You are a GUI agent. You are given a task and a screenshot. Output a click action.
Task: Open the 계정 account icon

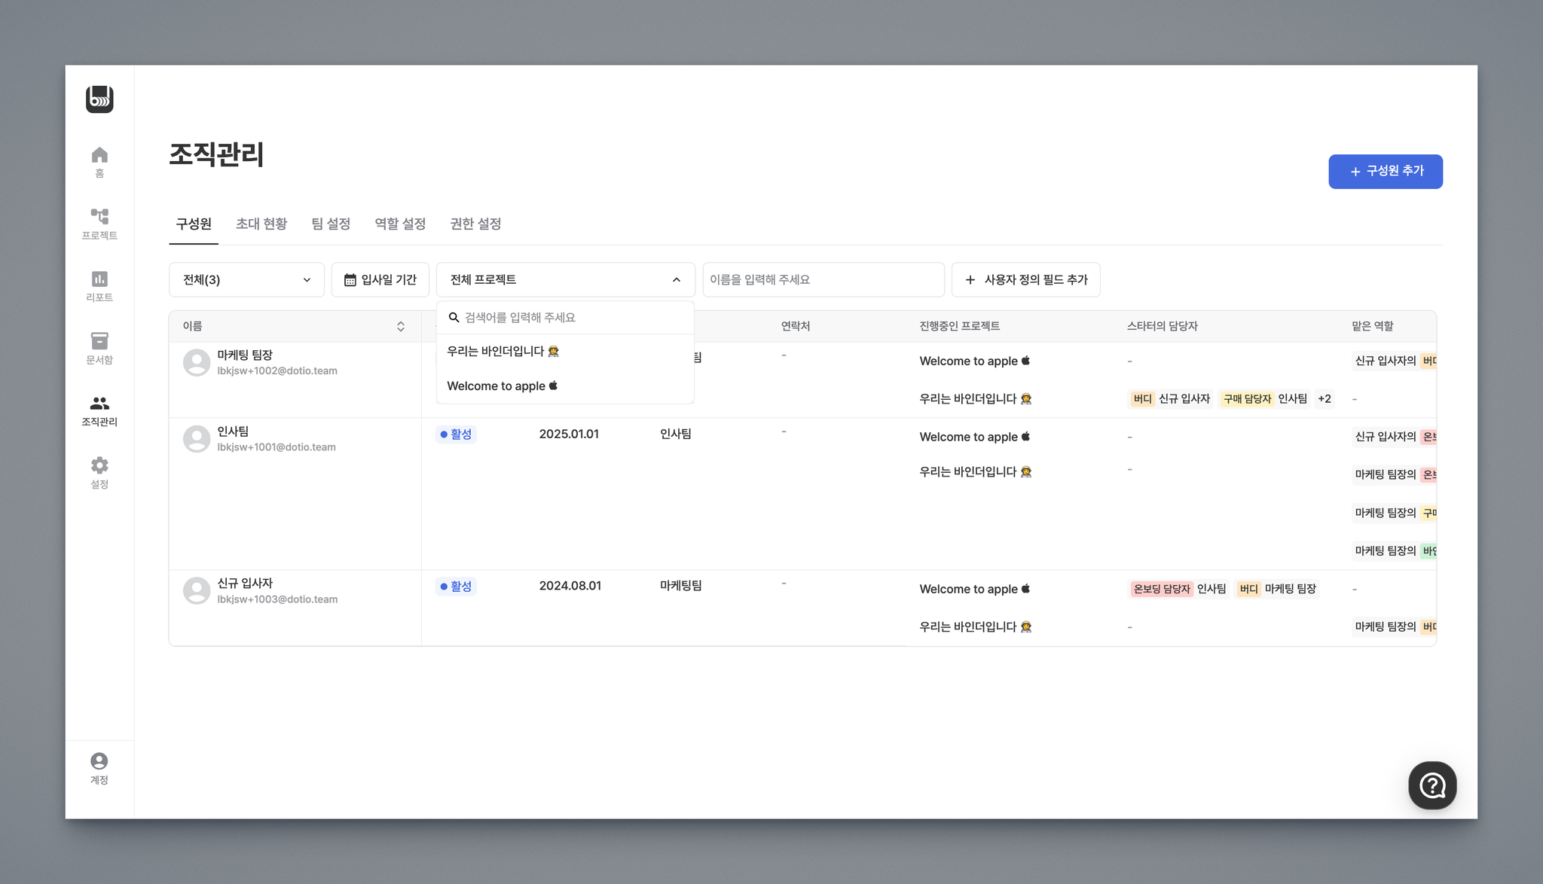[99, 768]
